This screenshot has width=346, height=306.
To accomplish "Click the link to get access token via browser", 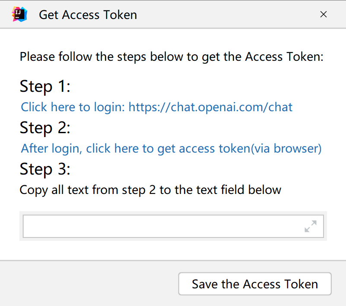I will coord(171,148).
